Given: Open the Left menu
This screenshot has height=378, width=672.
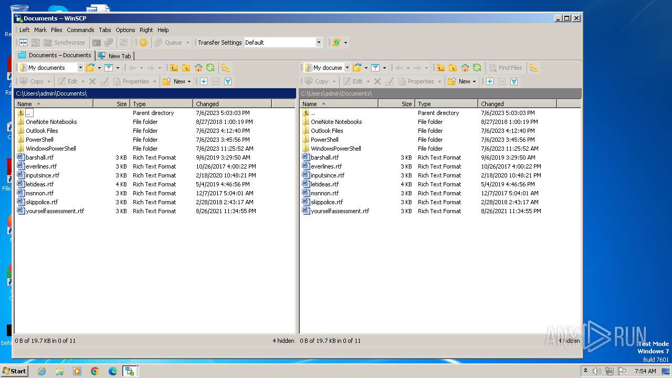Looking at the screenshot, I should [25, 30].
